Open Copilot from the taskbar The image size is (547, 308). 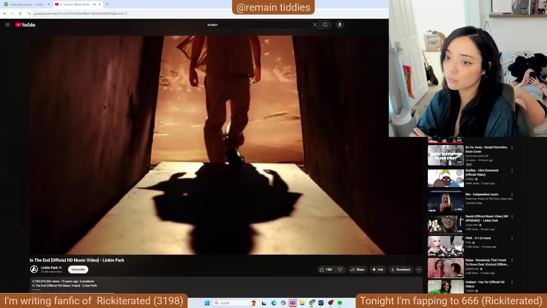(283, 303)
